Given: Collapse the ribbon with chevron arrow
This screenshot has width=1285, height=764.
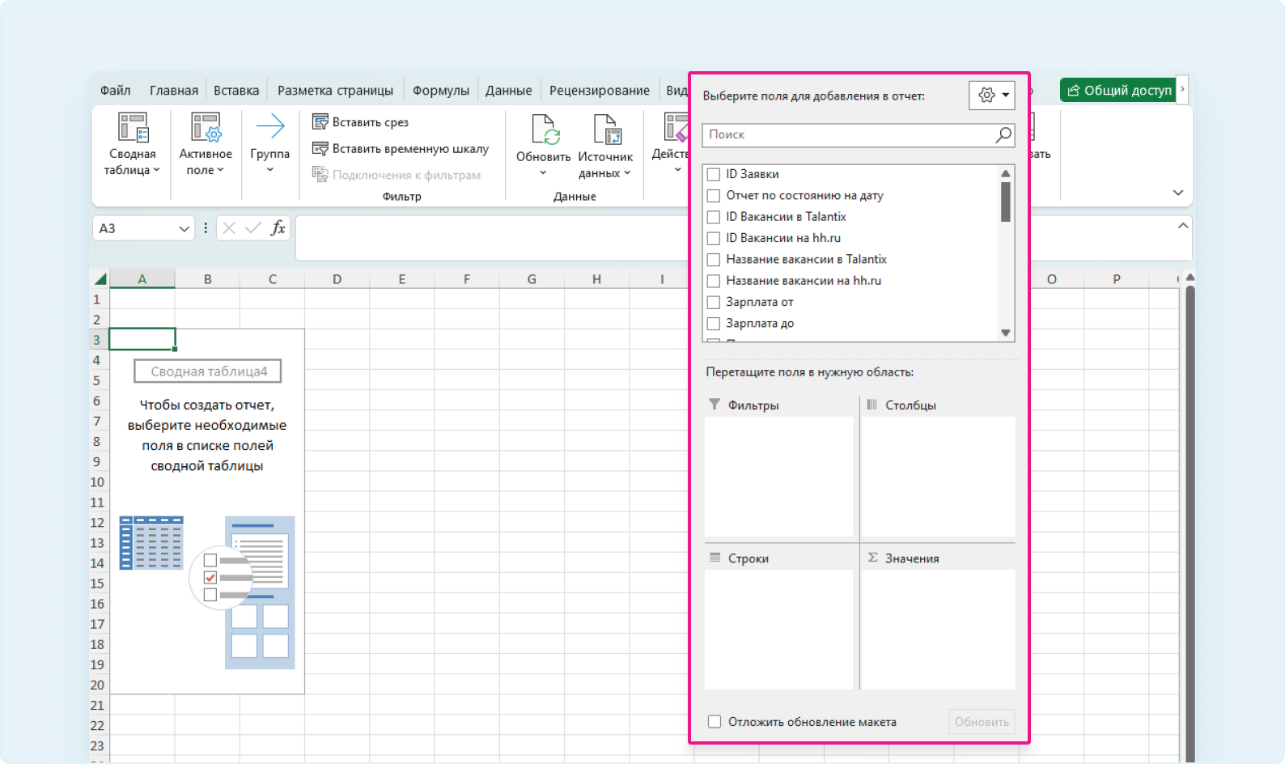Looking at the screenshot, I should pyautogui.click(x=1177, y=193).
